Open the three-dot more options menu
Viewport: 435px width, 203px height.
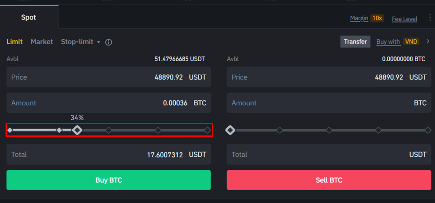tap(430, 18)
